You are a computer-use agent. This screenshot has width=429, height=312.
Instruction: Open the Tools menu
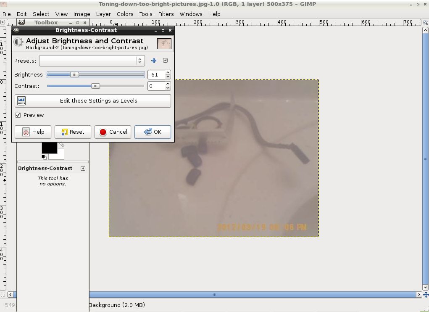tap(146, 14)
